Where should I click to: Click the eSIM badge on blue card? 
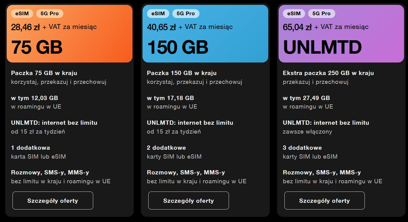(158, 13)
